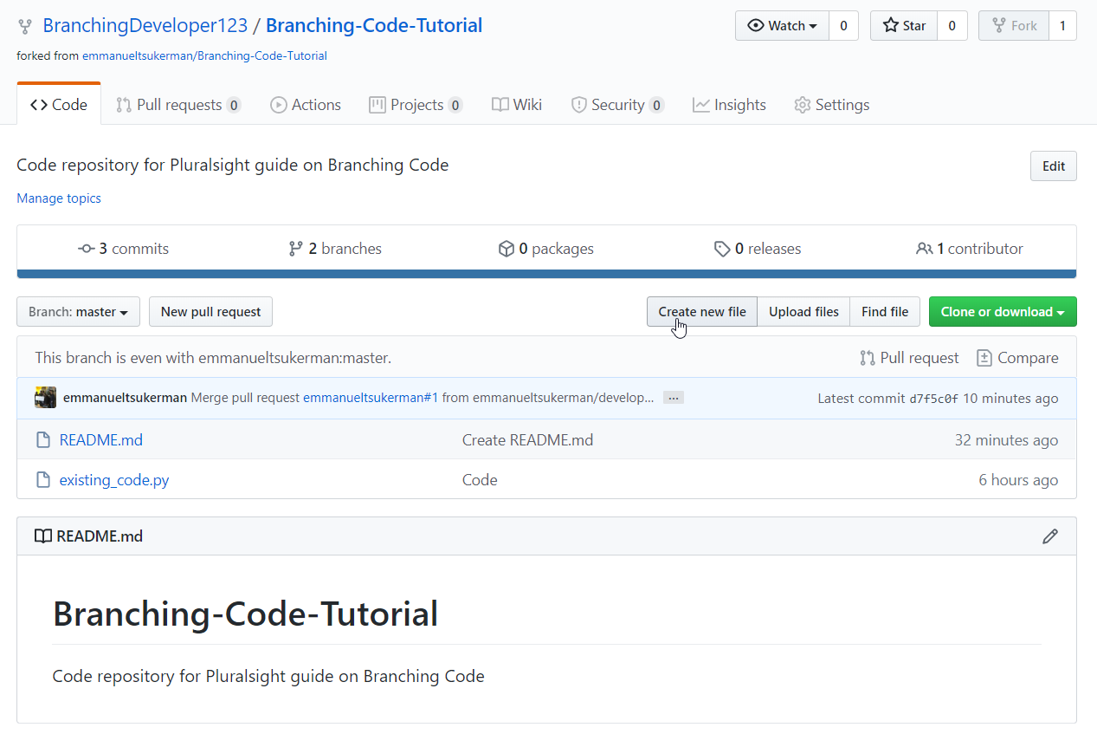Click the fork icon beside the repository name

tap(25, 27)
